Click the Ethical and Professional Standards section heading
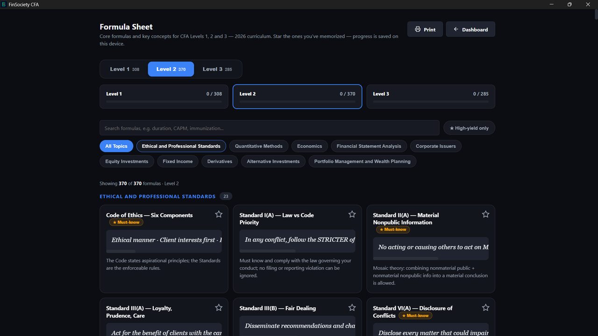The image size is (598, 336). pyautogui.click(x=157, y=196)
